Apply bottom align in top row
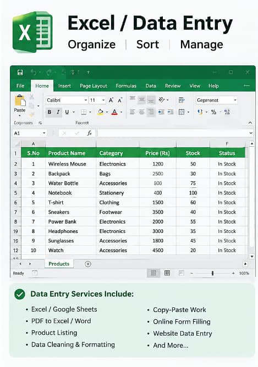Screen dimensions: 258x367 tap(151, 100)
